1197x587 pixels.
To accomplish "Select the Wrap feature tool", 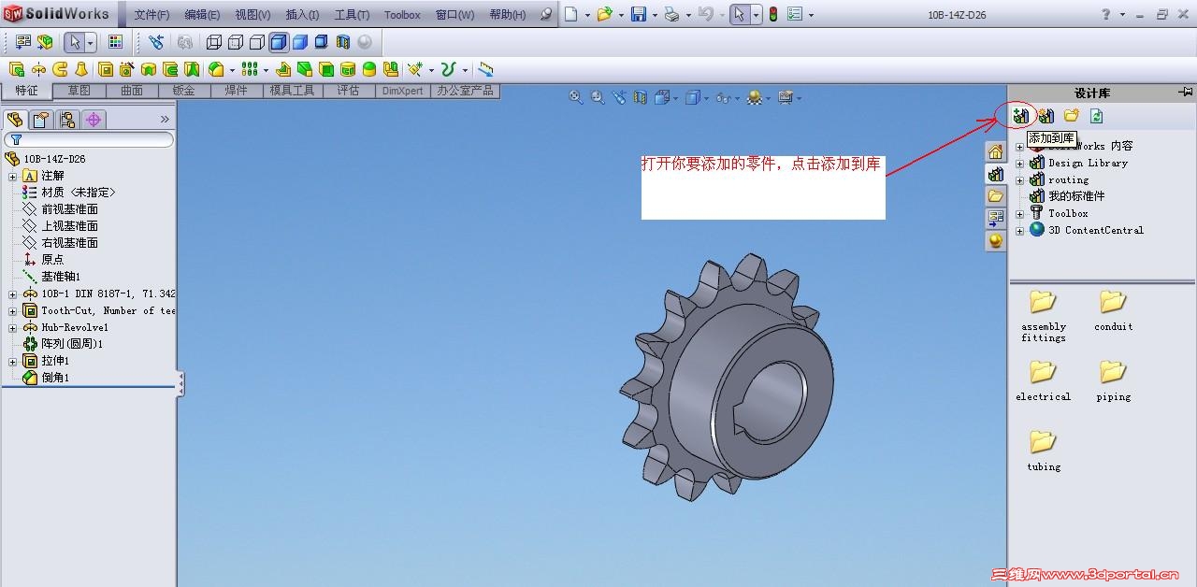I will [x=348, y=69].
